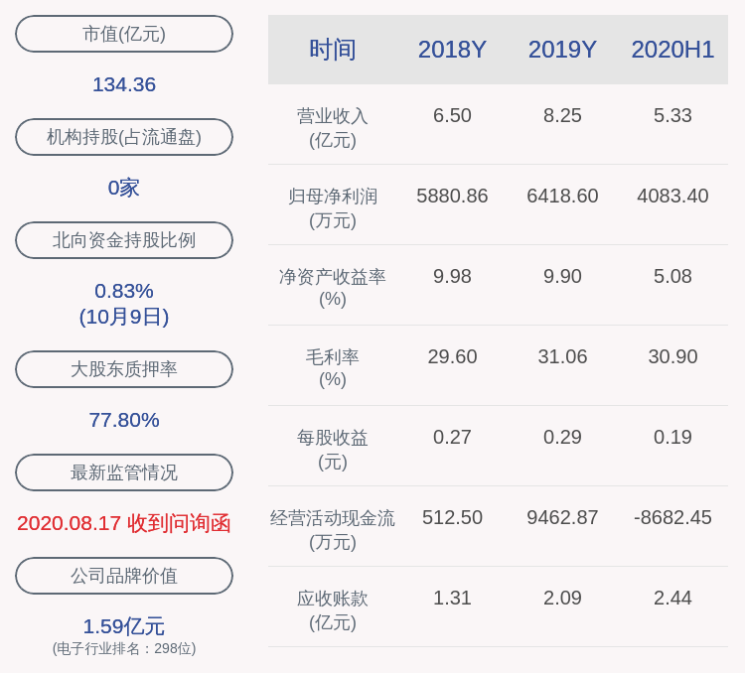745x673 pixels.
Task: Select 2019Y revenue value 8.25
Action: (x=562, y=115)
